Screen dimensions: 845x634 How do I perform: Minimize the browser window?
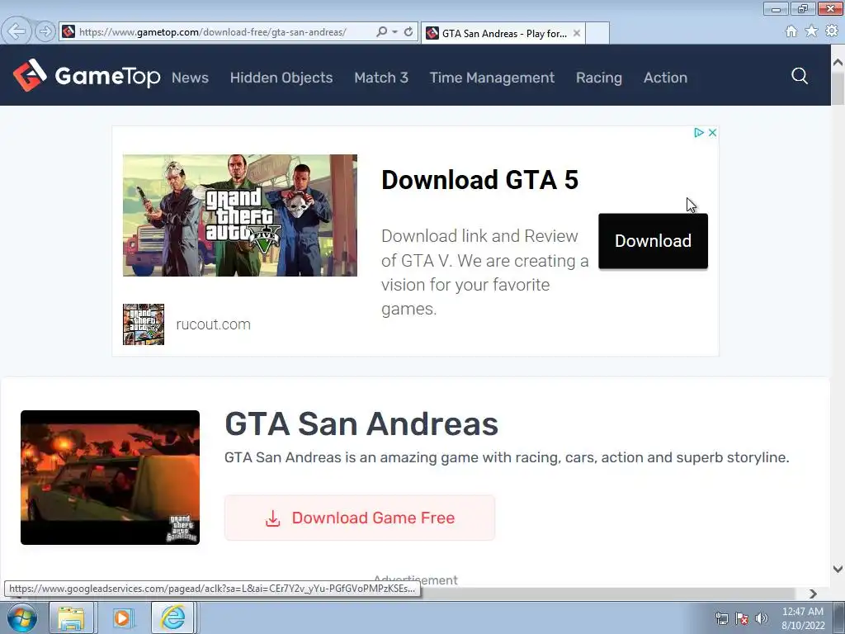776,8
